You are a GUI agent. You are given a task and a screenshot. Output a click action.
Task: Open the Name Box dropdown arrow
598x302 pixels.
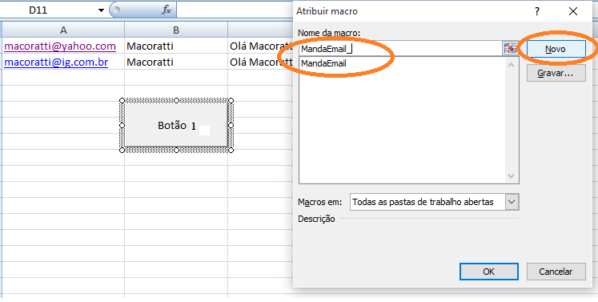click(x=101, y=10)
